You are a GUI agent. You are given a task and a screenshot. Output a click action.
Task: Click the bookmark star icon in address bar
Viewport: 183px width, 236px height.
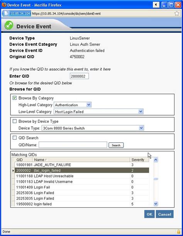point(177,14)
